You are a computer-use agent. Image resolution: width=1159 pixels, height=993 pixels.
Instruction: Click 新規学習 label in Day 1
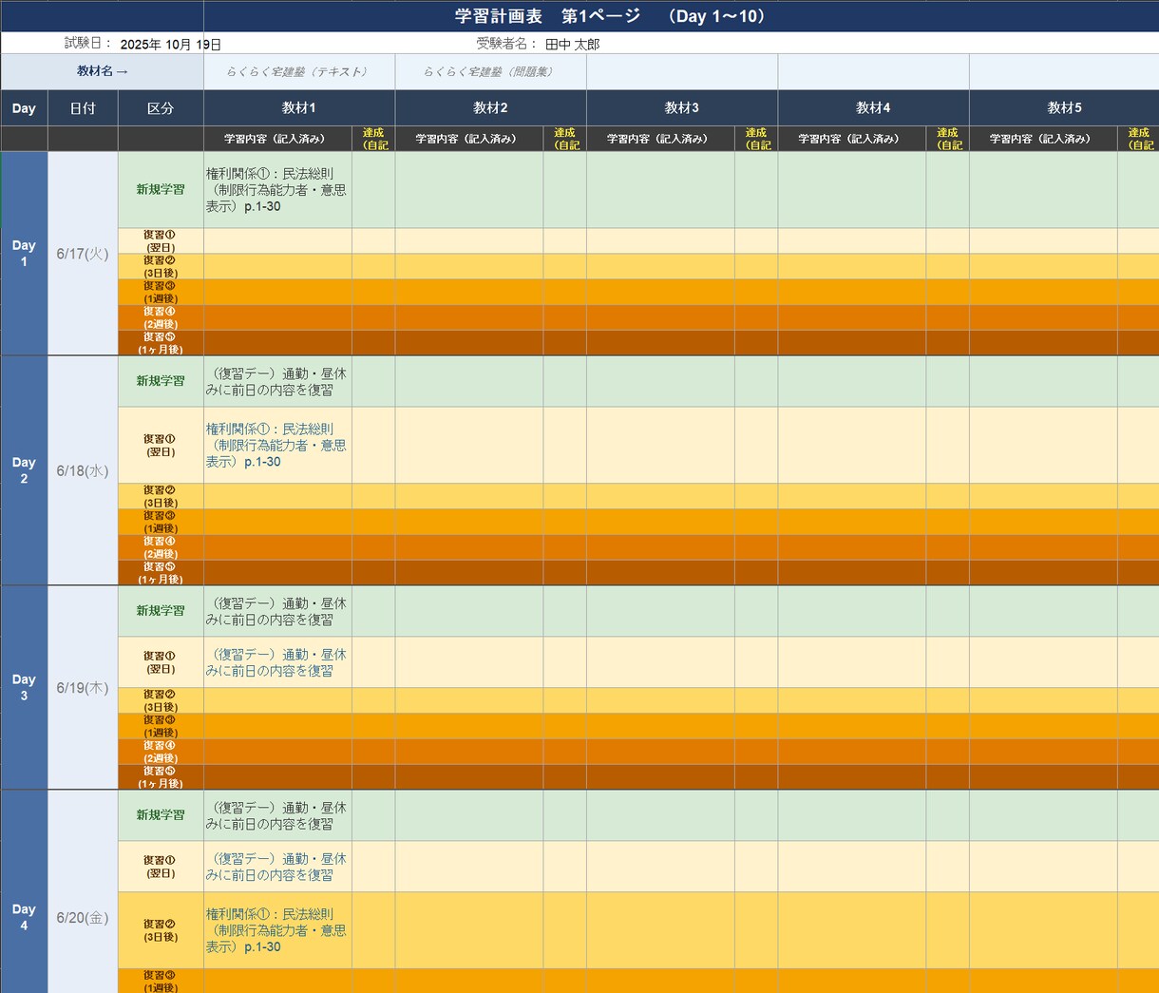(x=161, y=190)
